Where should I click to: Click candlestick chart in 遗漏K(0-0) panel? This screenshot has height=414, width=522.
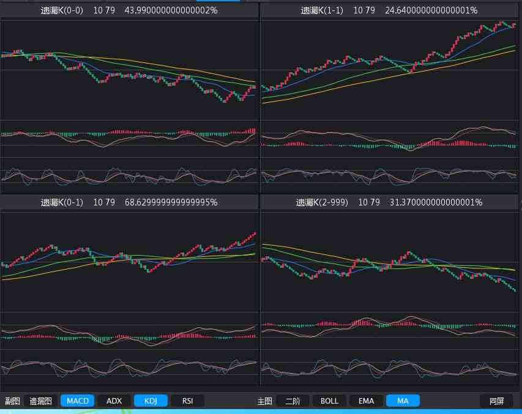click(x=129, y=70)
